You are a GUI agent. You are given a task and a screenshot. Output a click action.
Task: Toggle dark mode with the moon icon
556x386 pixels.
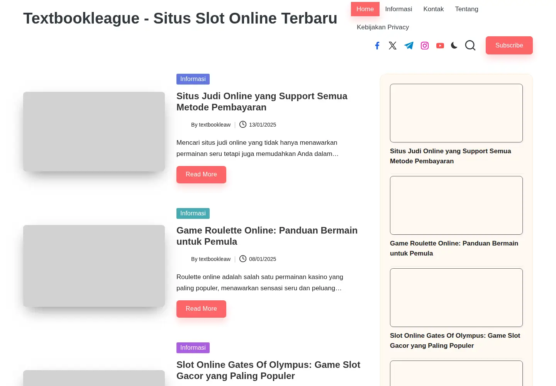click(454, 45)
